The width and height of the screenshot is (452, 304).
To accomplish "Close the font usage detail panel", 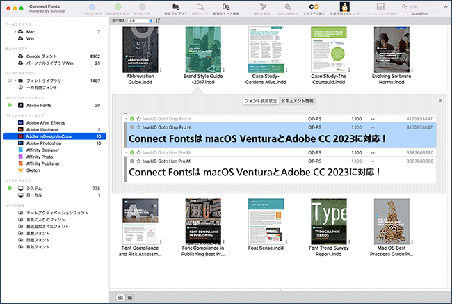I will click(440, 101).
